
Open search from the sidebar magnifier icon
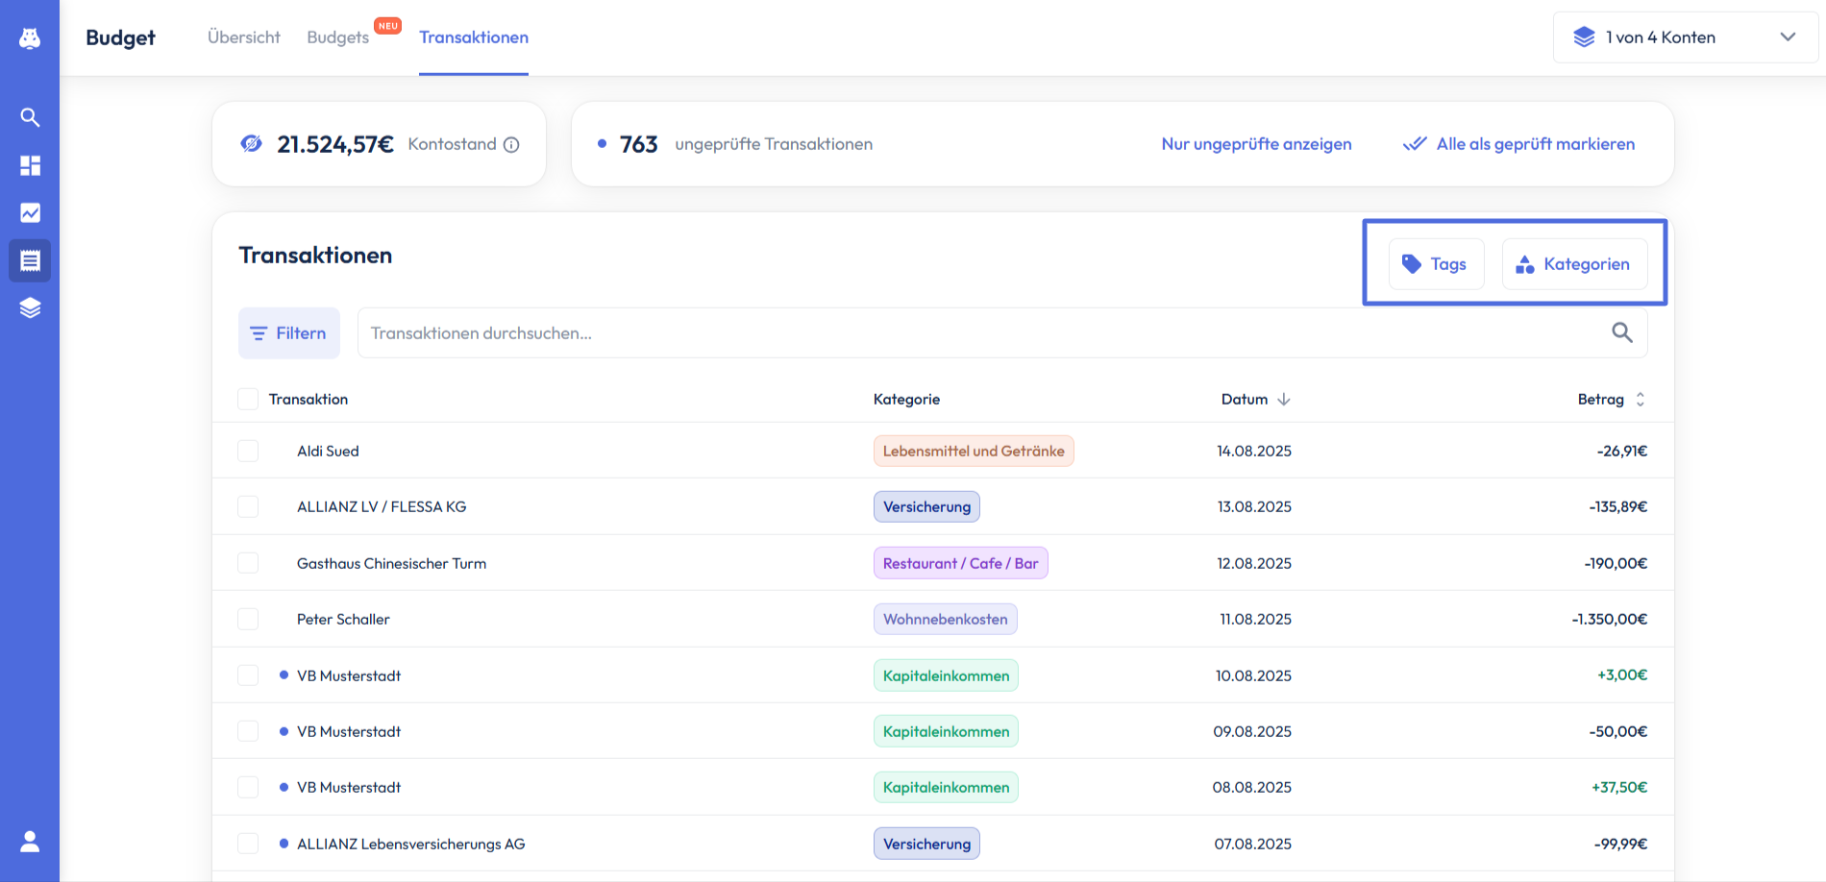point(30,117)
